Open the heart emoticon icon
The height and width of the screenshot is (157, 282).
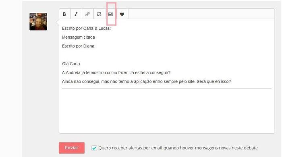(x=122, y=14)
